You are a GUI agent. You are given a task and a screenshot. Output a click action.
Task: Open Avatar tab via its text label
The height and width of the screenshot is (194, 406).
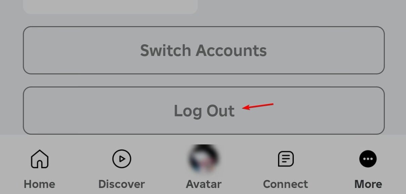204,184
